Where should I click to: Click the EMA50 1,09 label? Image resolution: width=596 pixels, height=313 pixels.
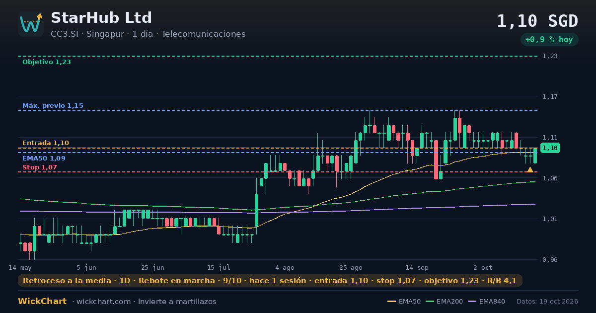tap(44, 158)
